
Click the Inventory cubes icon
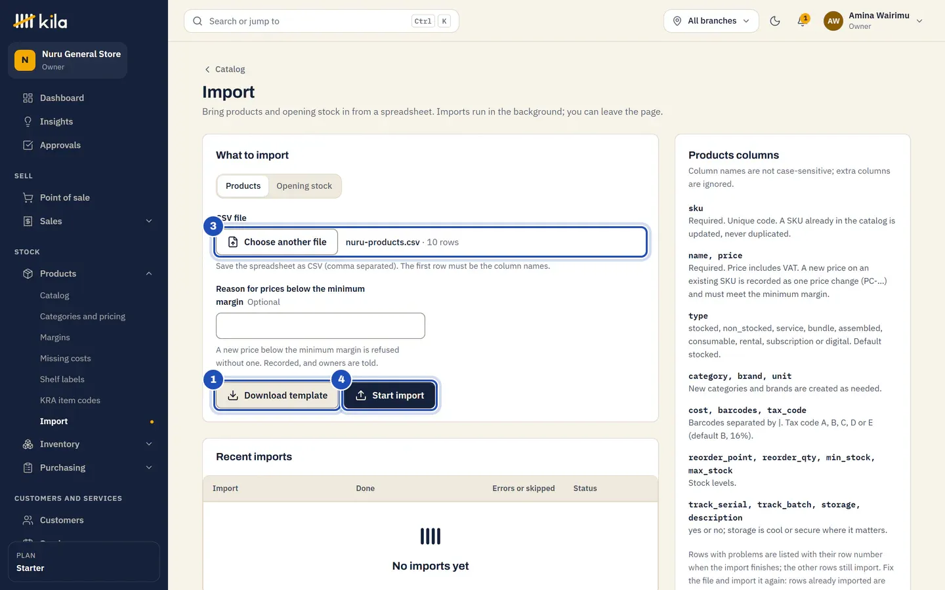tap(28, 444)
